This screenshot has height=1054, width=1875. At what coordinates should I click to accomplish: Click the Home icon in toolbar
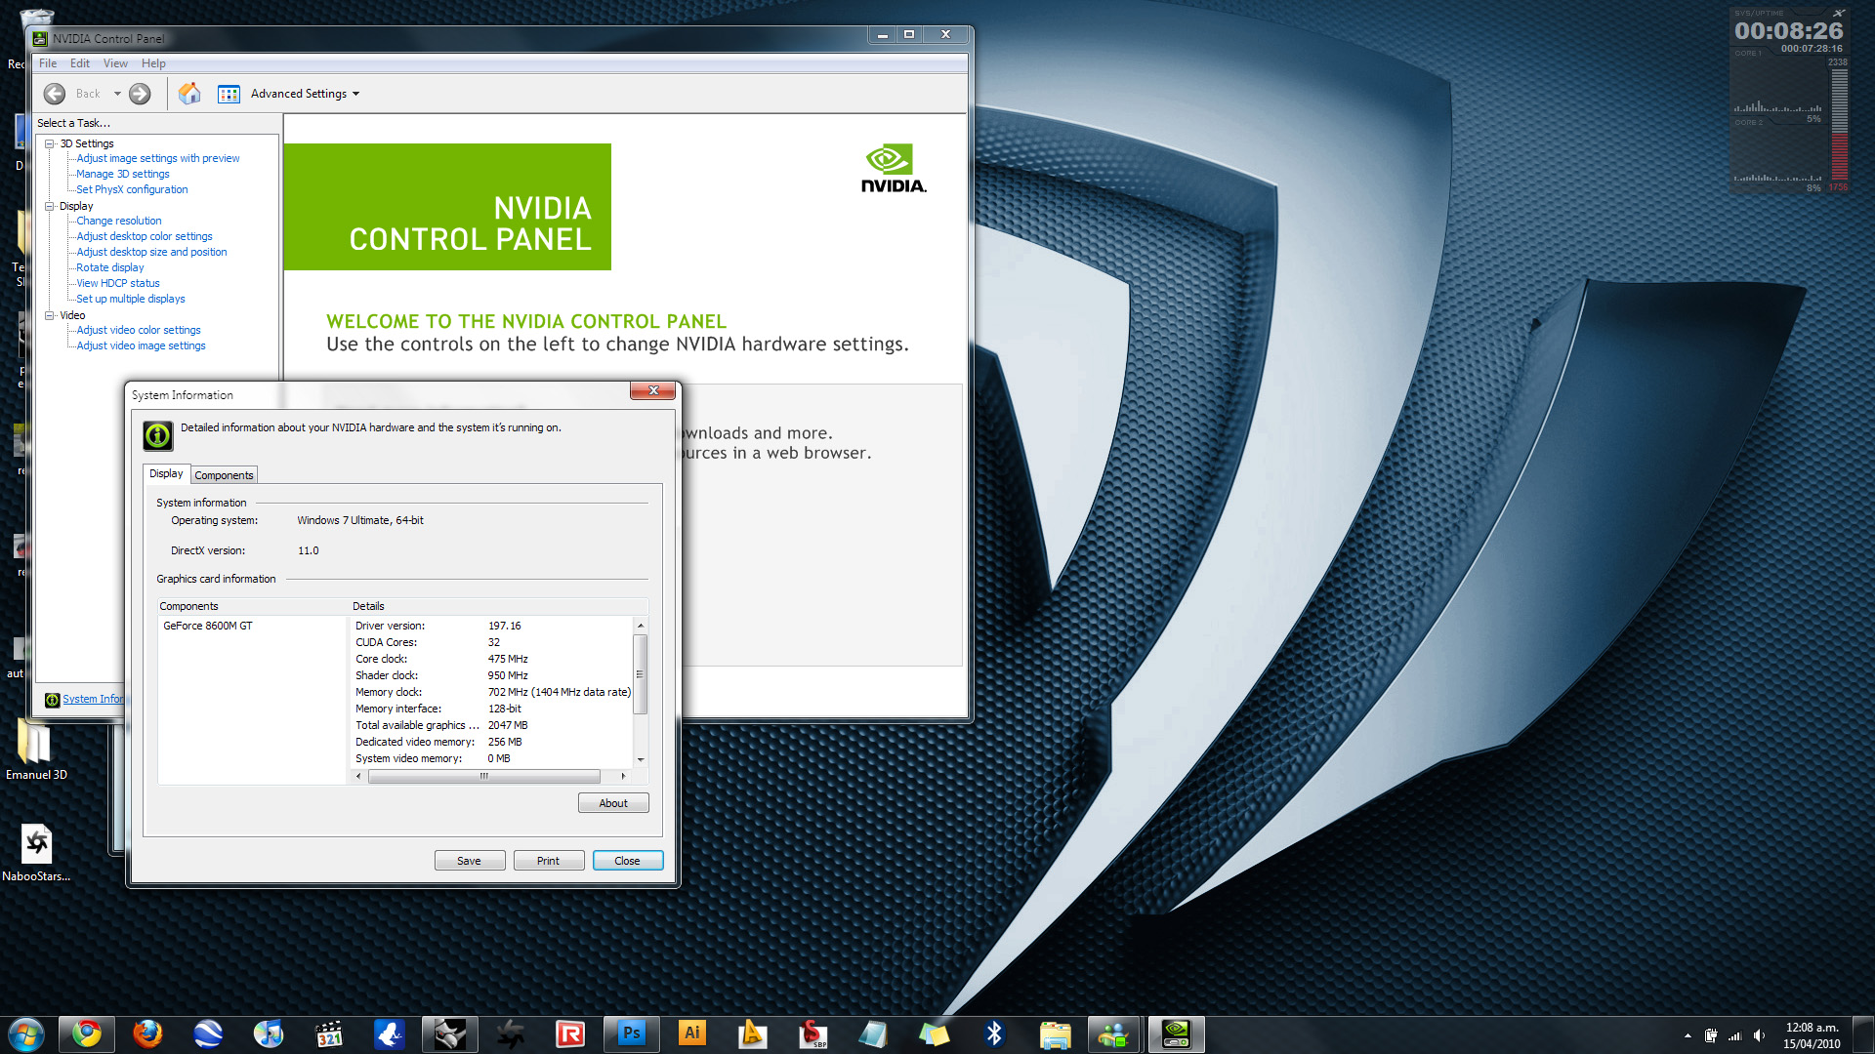tap(189, 94)
